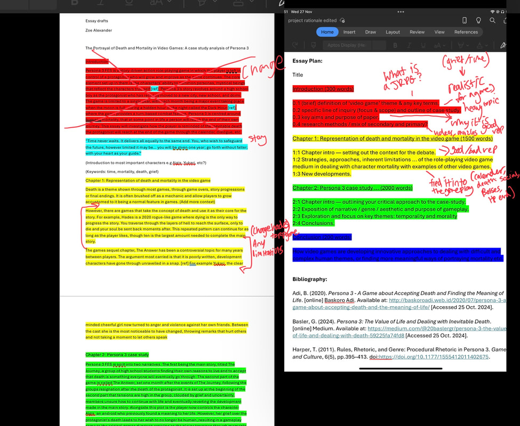Open the Aptos Display font name dropdown

click(345, 45)
